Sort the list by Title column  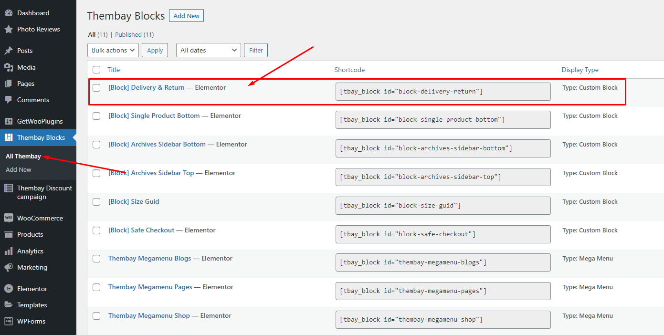tap(114, 70)
